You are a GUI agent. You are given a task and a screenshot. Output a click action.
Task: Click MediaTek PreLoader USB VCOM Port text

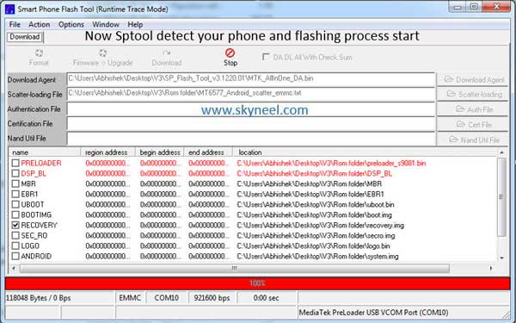373,313
